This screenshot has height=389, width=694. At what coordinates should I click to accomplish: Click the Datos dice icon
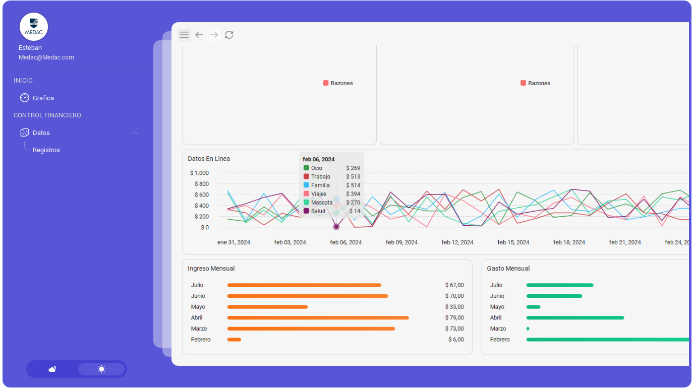(x=24, y=133)
